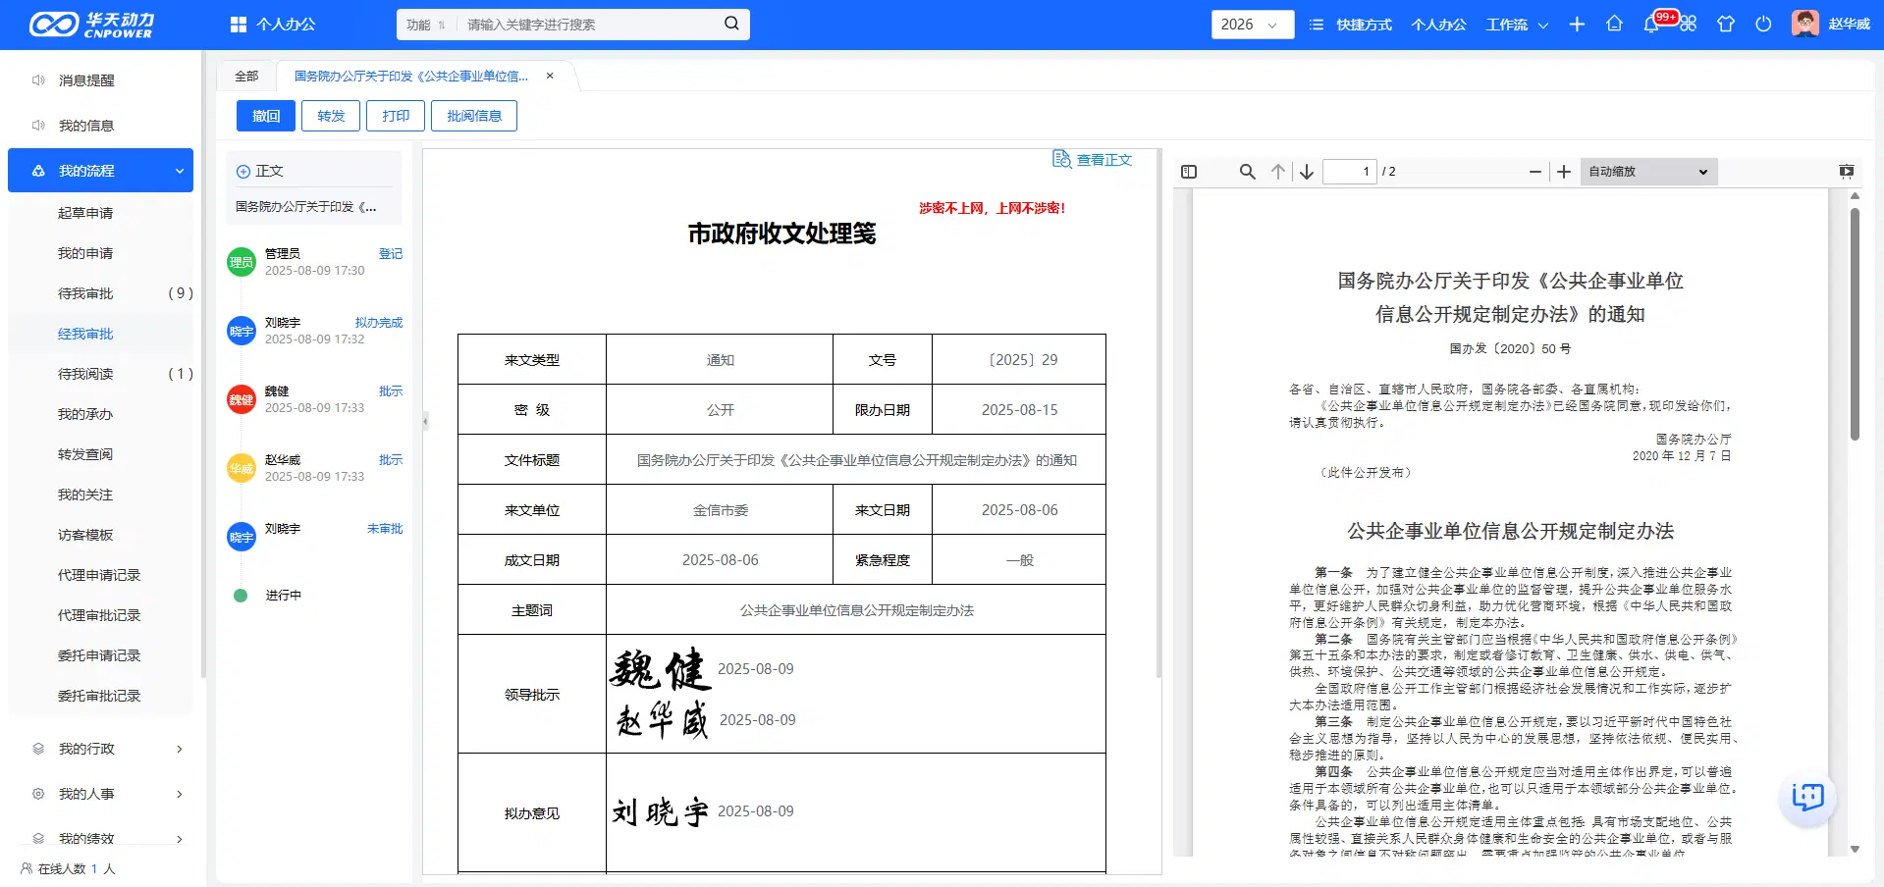
Task: Click 魏健 red avatar in flow
Action: point(242,399)
